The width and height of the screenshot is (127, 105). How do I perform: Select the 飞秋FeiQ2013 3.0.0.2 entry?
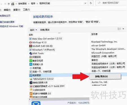(x=43, y=79)
